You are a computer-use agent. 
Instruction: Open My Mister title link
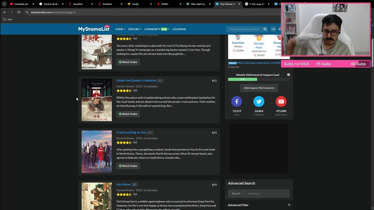click(124, 184)
